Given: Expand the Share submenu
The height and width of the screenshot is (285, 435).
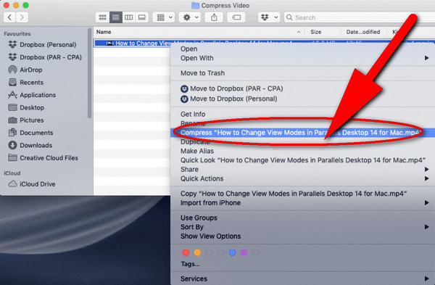Looking at the screenshot, I should coord(302,169).
